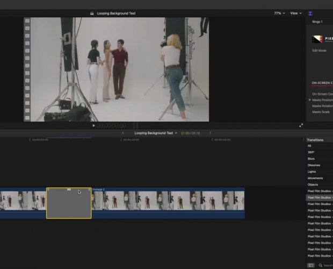
Task: Click the highlighted Pixel Film Studios category
Action: (320, 197)
